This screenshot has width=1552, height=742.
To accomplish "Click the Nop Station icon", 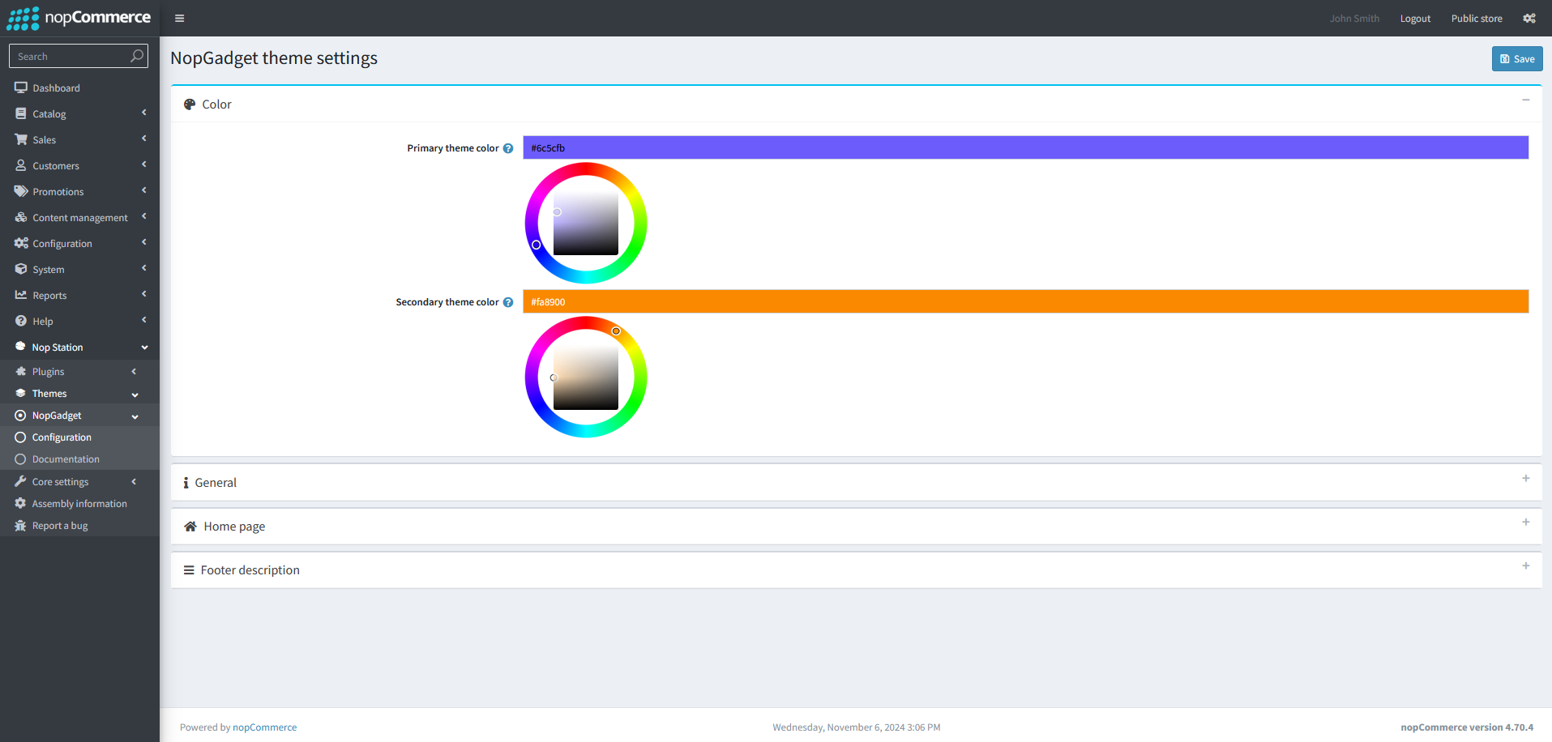I will tap(20, 347).
